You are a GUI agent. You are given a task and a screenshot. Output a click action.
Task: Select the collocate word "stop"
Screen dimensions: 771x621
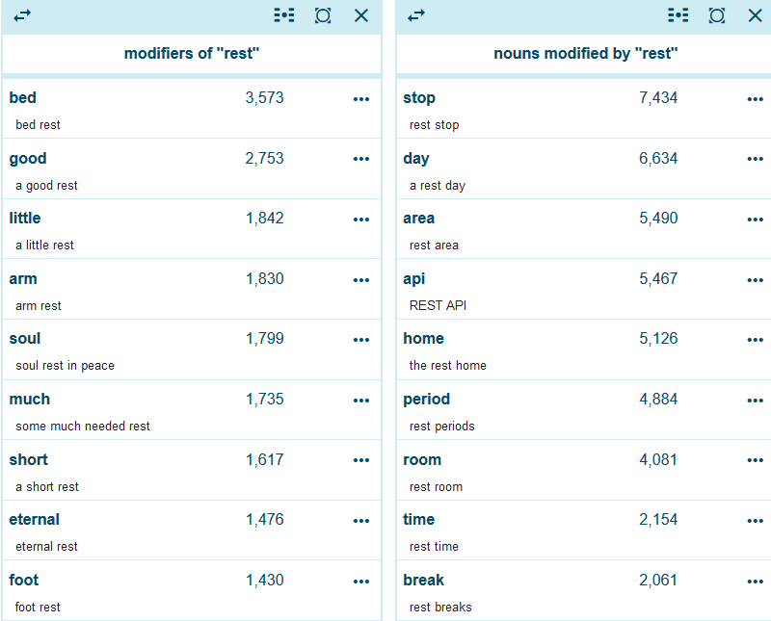(418, 97)
